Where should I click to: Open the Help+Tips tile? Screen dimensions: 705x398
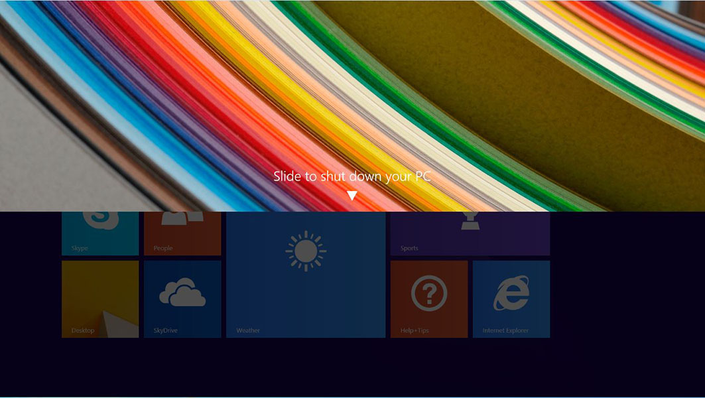click(429, 299)
